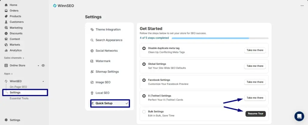Click the Search Appearance magnifier icon
This screenshot has width=308, height=125.
[92, 40]
